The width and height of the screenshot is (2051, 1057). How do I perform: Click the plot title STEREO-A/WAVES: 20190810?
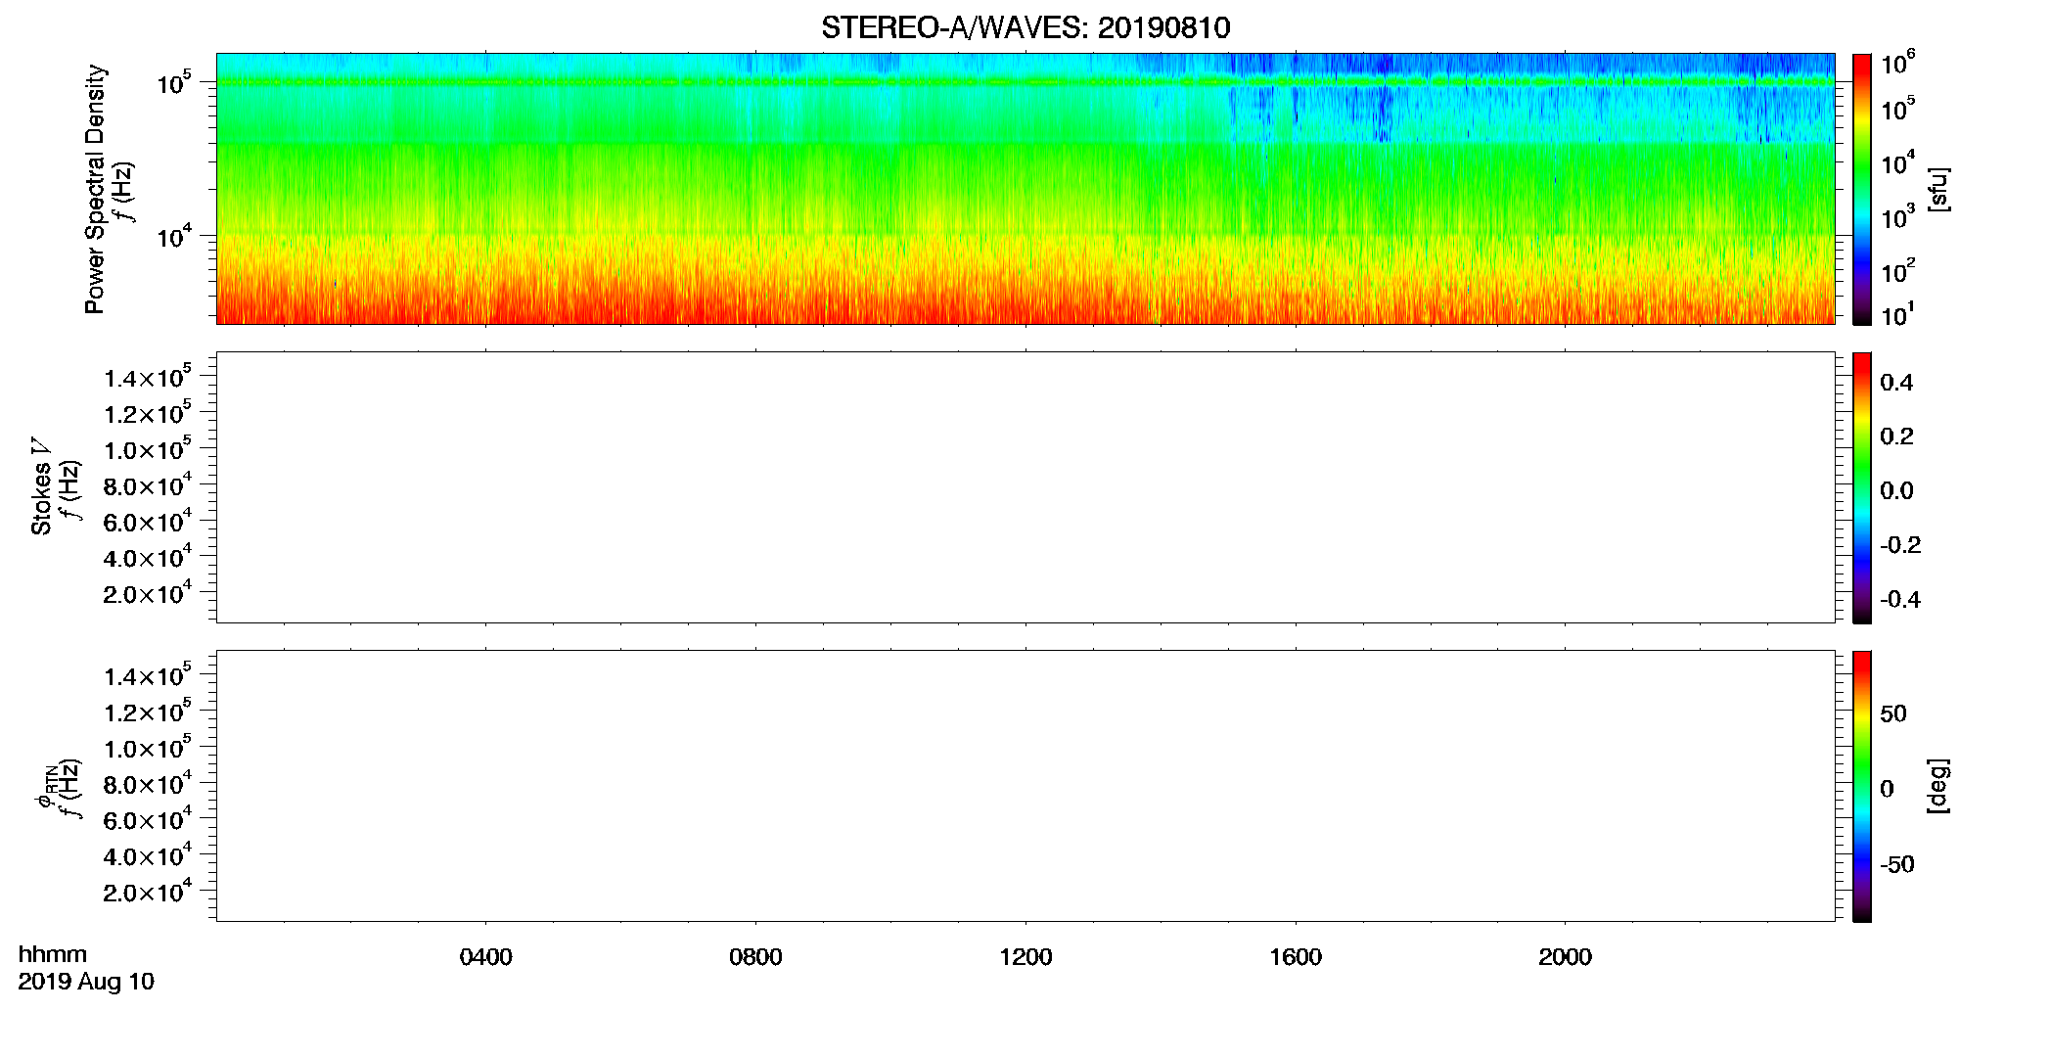click(x=1025, y=27)
